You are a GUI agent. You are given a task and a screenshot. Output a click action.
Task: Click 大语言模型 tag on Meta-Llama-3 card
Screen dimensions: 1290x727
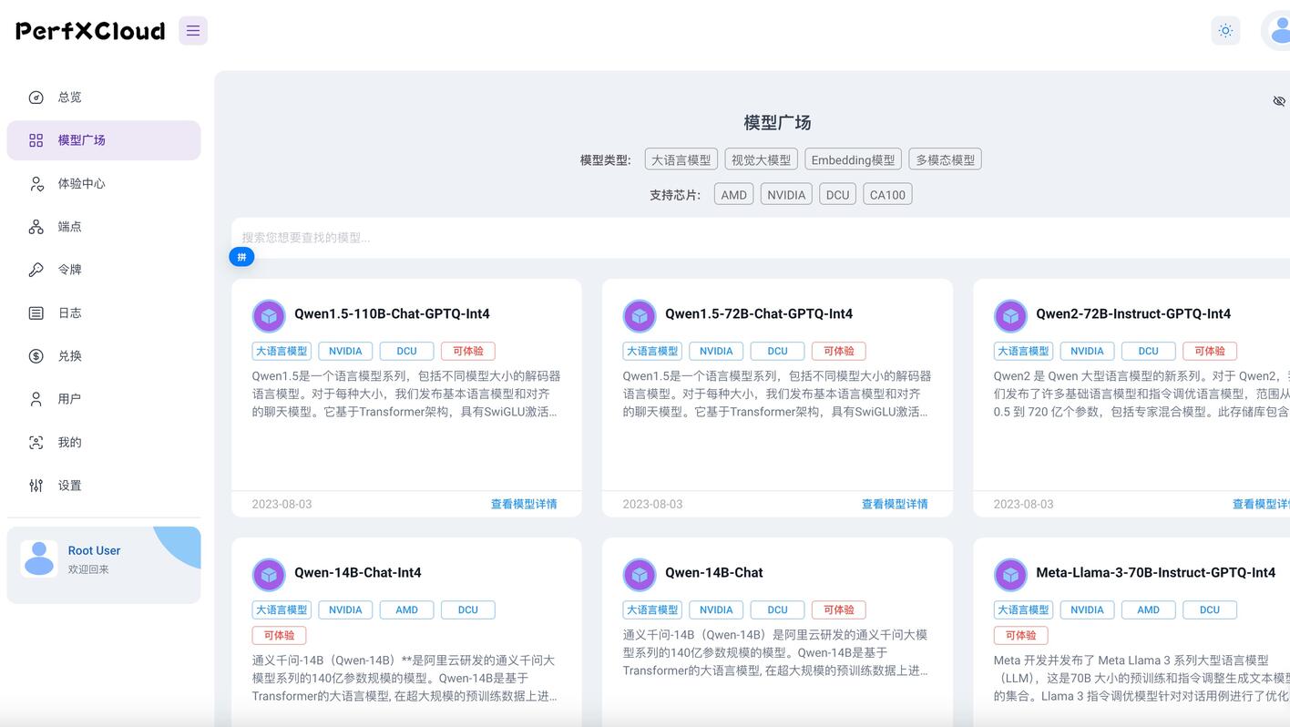point(1023,609)
